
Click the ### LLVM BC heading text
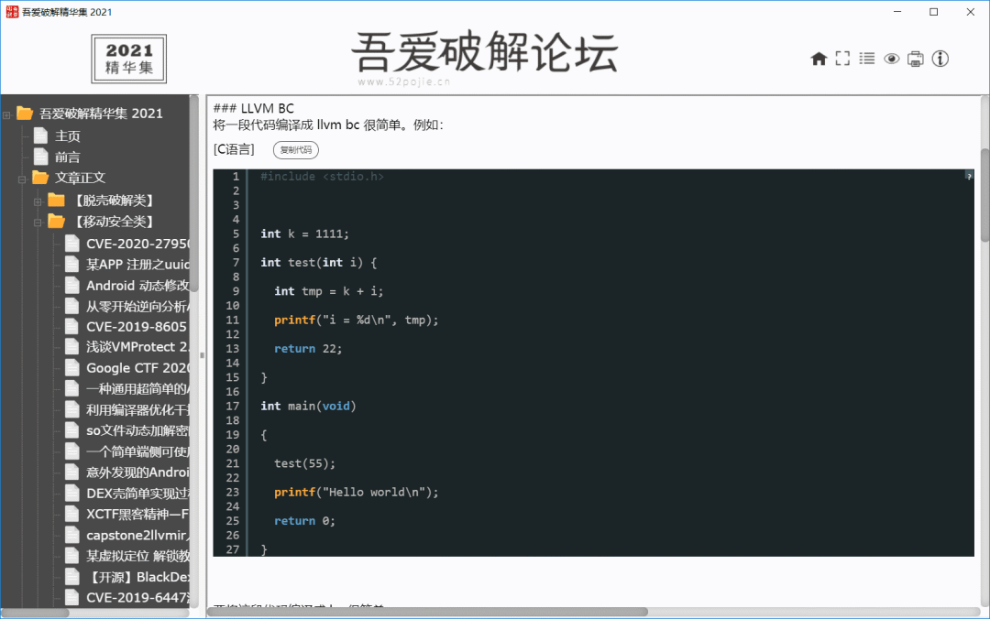pyautogui.click(x=254, y=109)
